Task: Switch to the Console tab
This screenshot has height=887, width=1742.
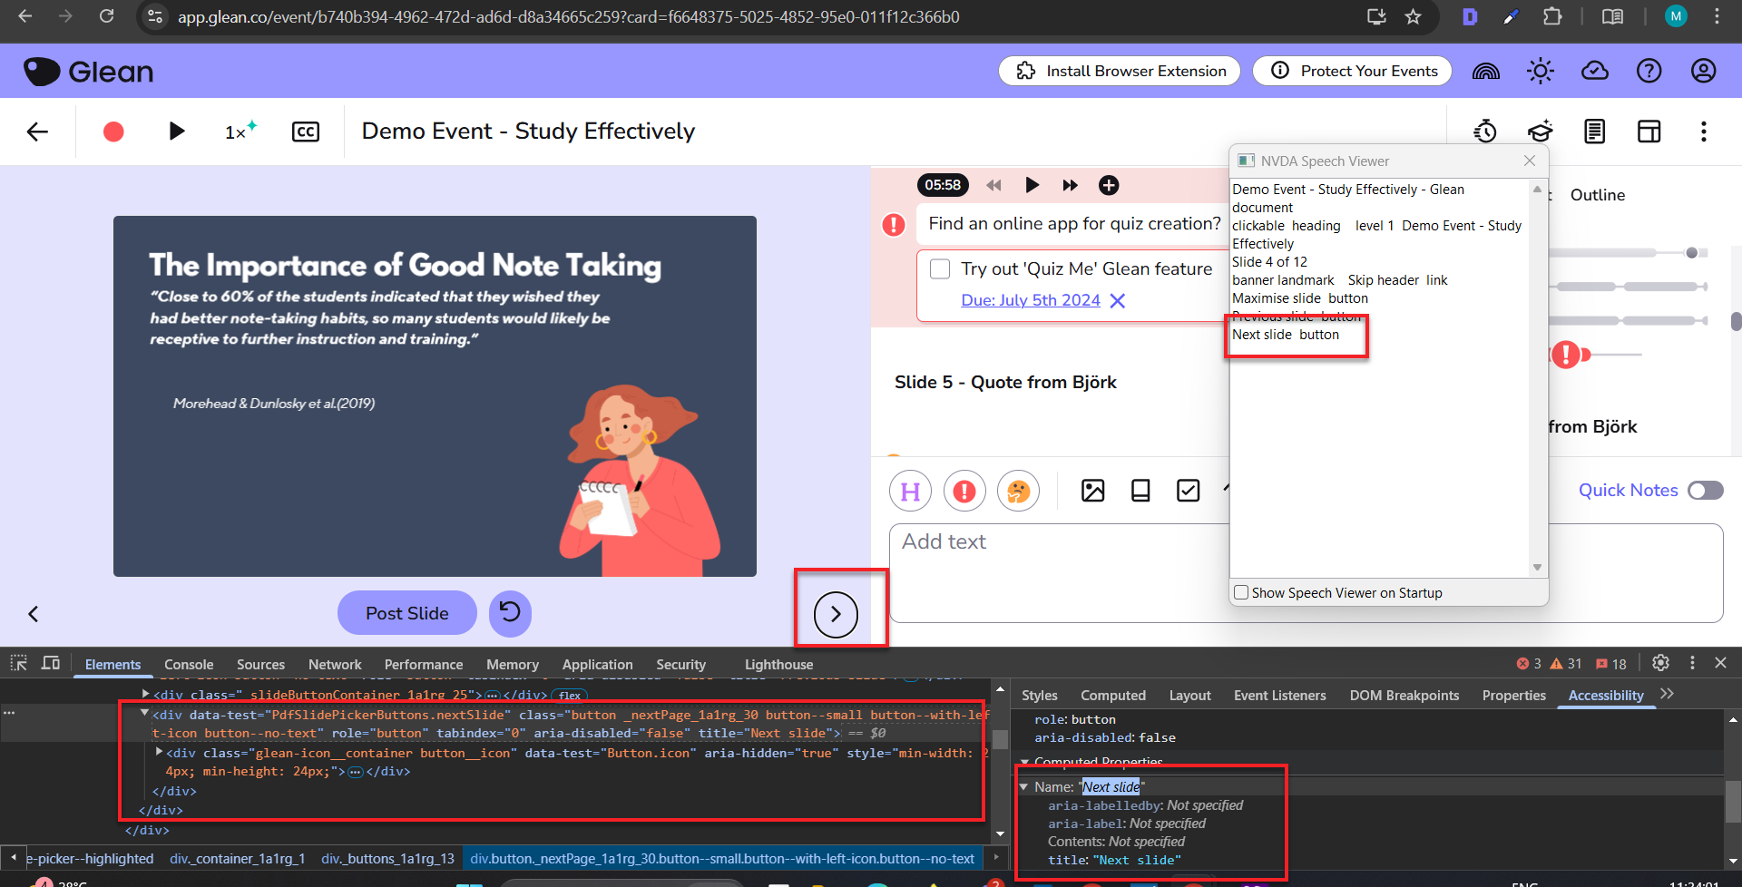Action: [189, 665]
